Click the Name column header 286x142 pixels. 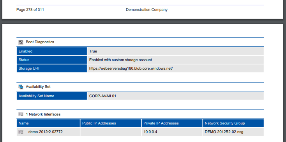pyautogui.click(x=48, y=123)
